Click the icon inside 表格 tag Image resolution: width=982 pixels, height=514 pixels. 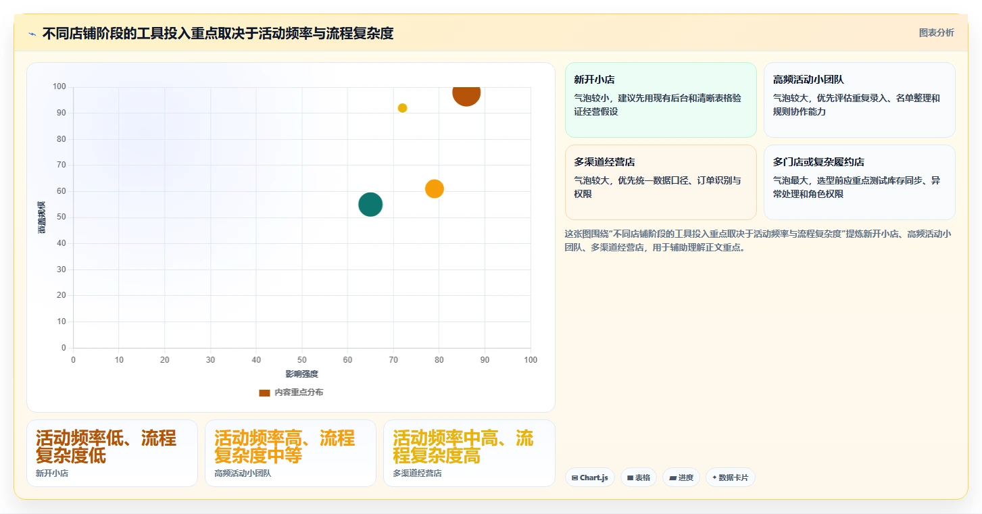coord(630,478)
